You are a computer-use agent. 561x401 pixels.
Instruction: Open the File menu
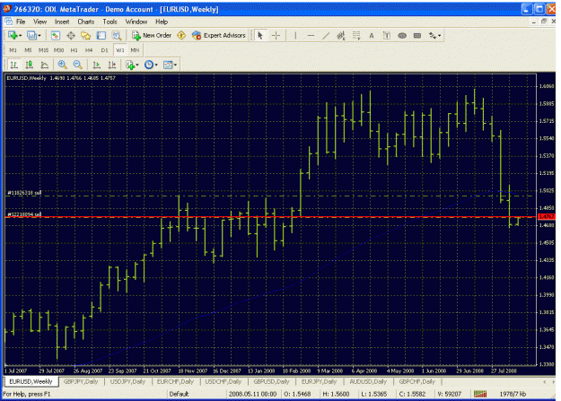pyautogui.click(x=21, y=22)
